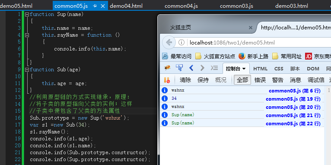Open 新手上路 Firefox bookmark
Viewport: 331px width, 165px height.
pyautogui.click(x=253, y=56)
